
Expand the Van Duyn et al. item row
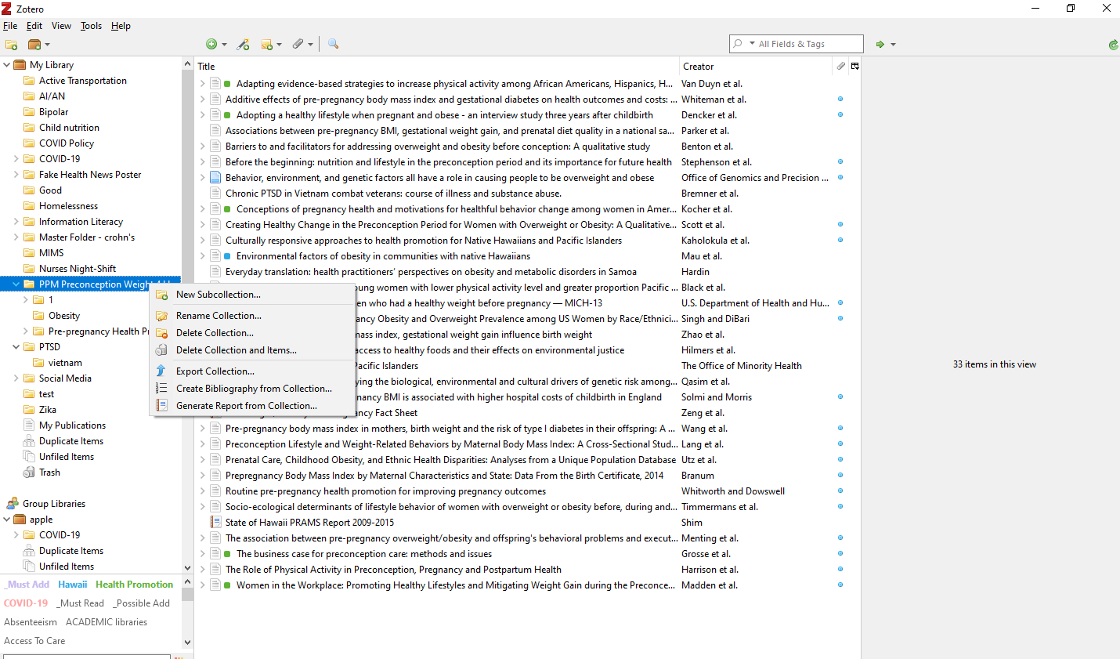tap(202, 84)
